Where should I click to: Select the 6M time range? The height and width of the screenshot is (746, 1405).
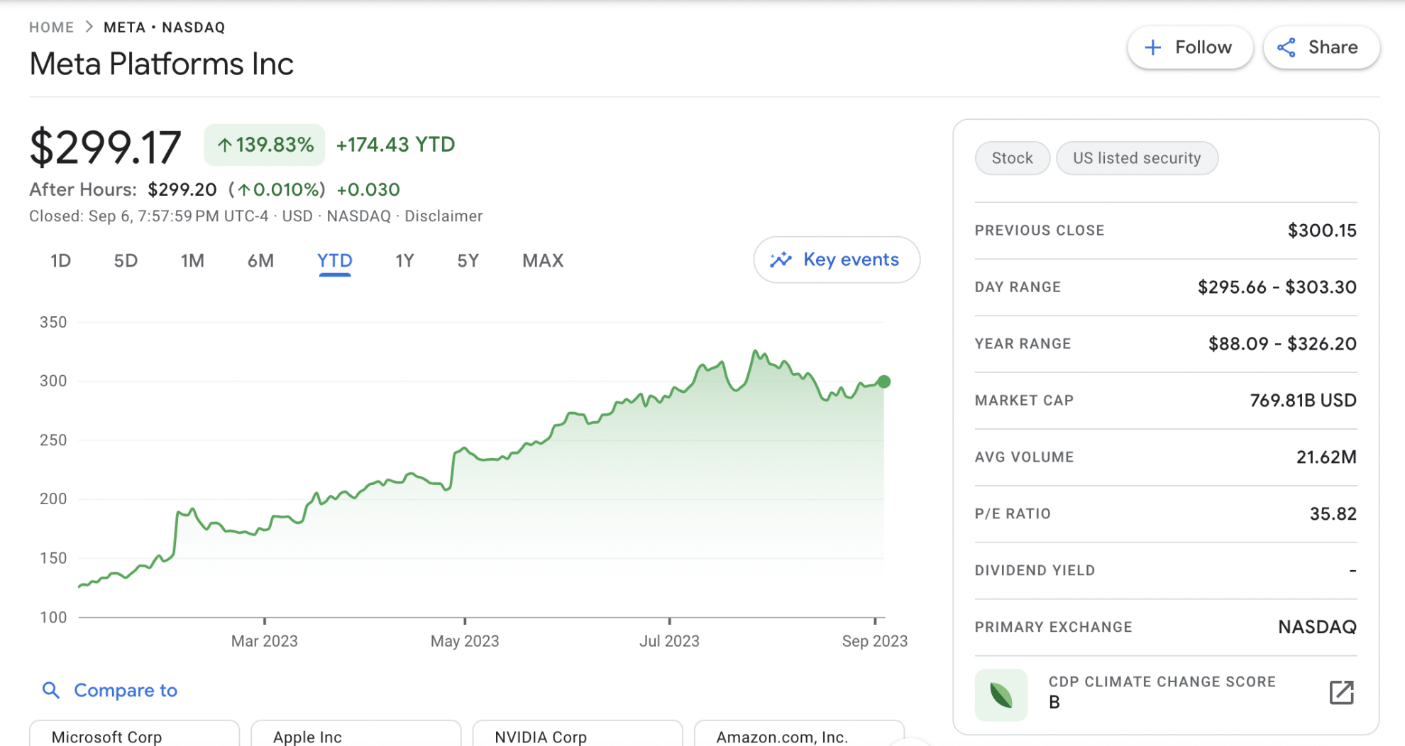260,260
